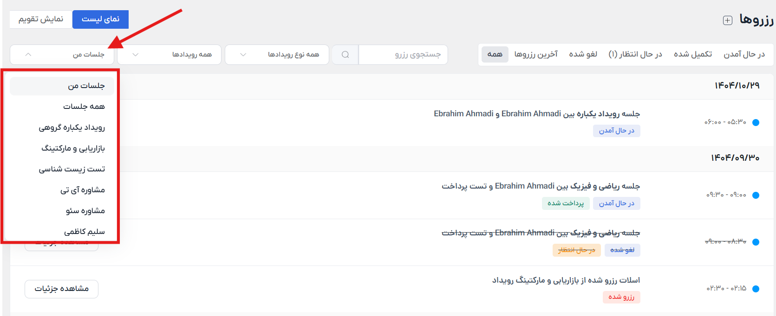Image resolution: width=776 pixels, height=316 pixels.
Task: Collapse the جلسات من dropdown chevron
Action: click(28, 55)
